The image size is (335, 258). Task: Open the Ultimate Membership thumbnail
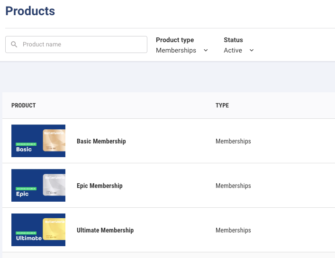point(38,230)
